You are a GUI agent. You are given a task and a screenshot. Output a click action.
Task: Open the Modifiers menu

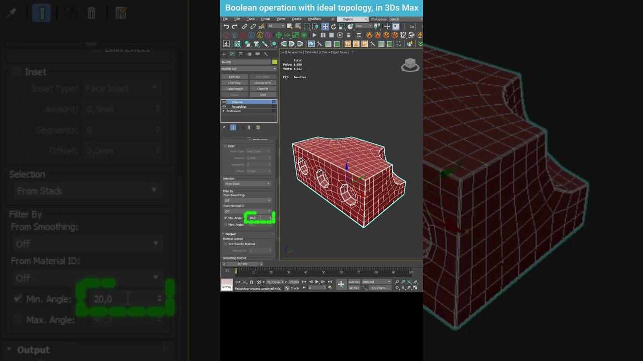tap(314, 19)
